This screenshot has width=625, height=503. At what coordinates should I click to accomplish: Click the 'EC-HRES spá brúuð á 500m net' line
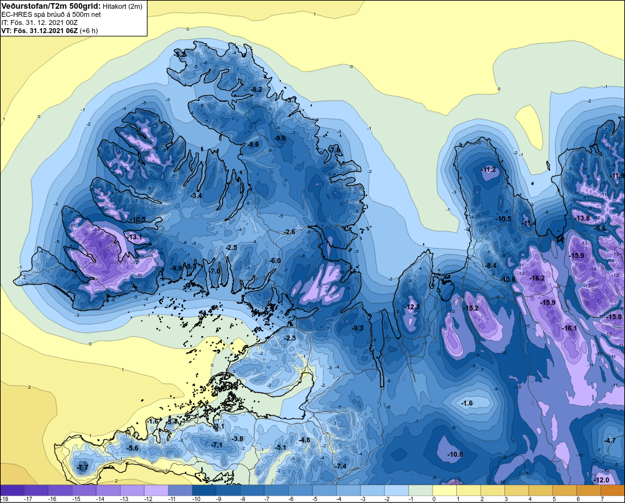(51, 14)
